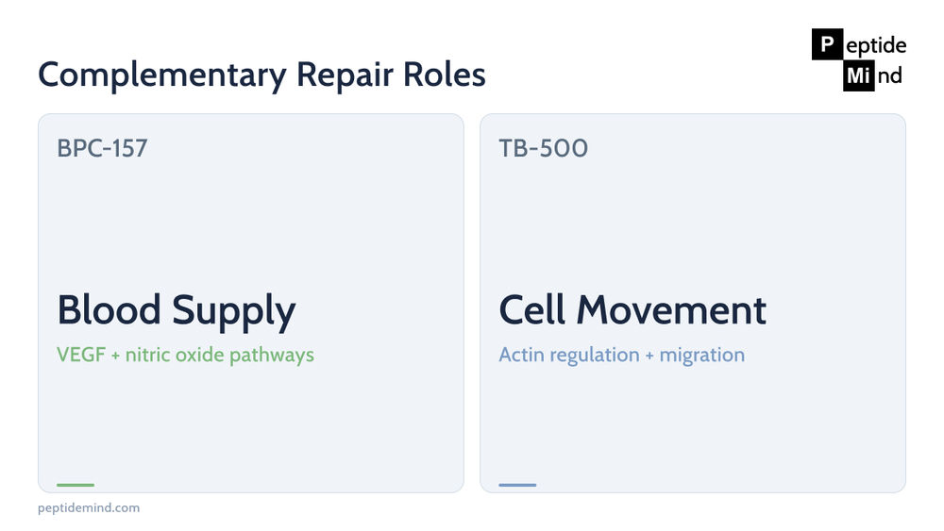Click the black P logo block

click(827, 44)
